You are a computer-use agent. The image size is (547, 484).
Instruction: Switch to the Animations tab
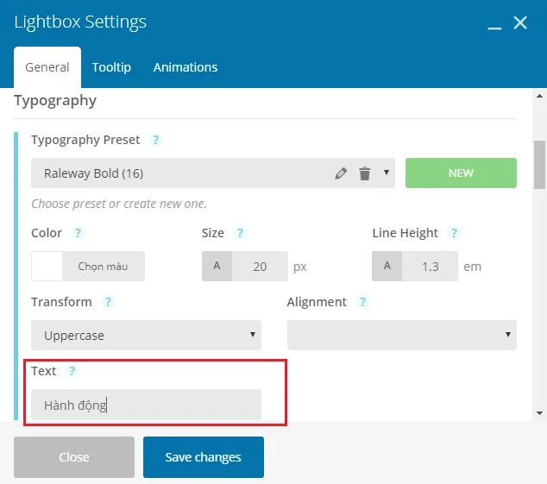185,67
